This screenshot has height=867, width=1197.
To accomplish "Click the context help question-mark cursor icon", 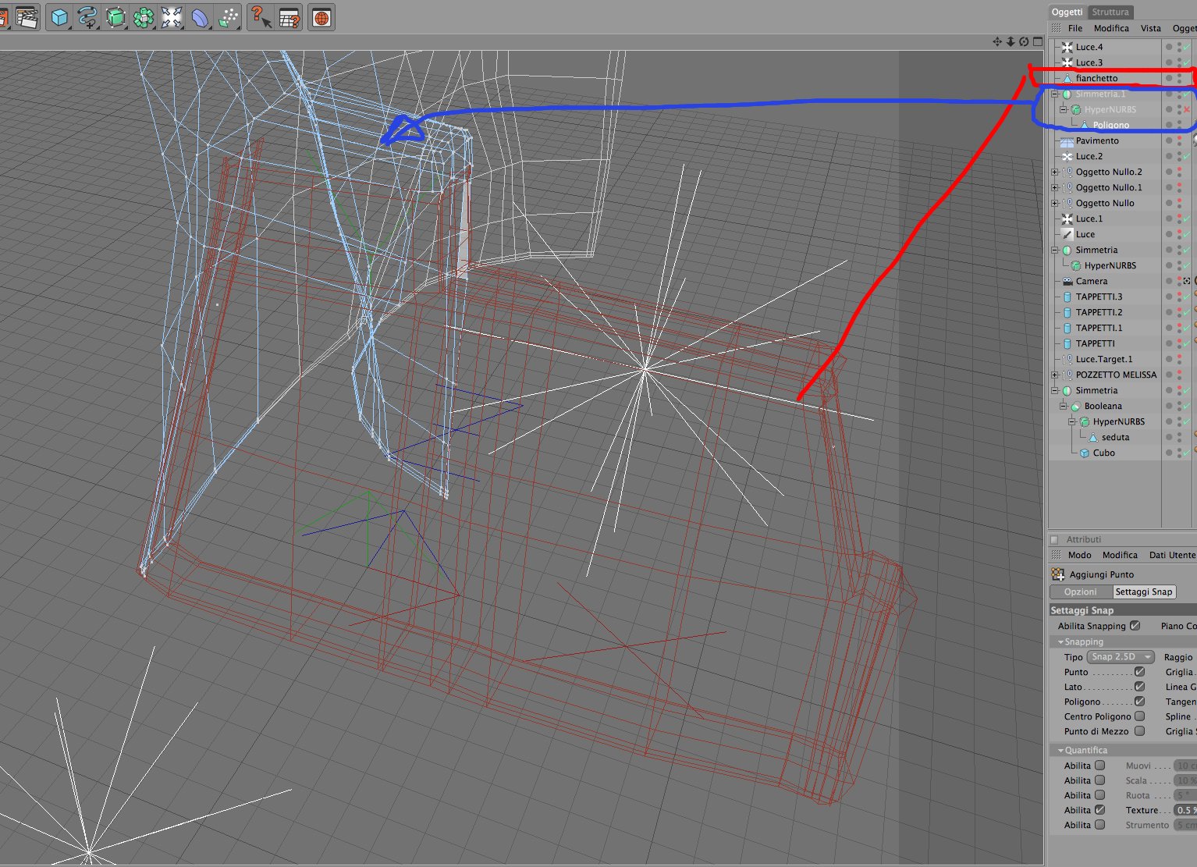I will [x=261, y=17].
